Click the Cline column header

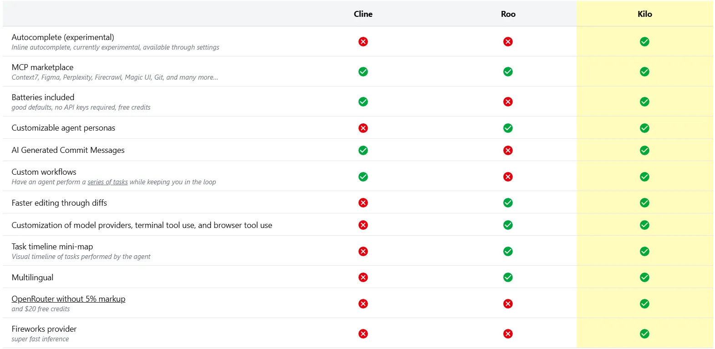(x=363, y=14)
